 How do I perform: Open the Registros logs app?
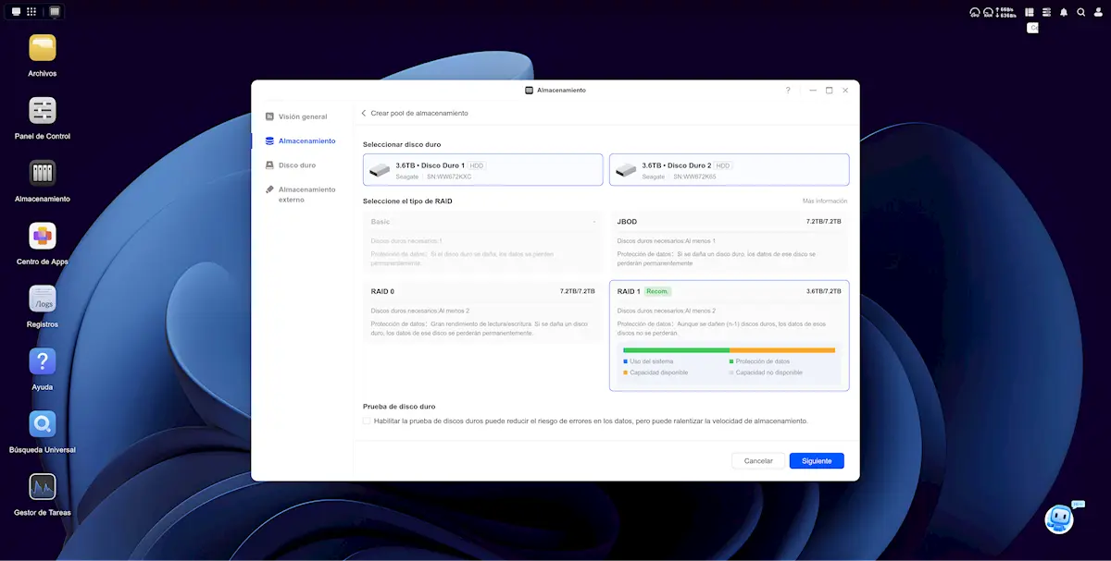coord(43,299)
